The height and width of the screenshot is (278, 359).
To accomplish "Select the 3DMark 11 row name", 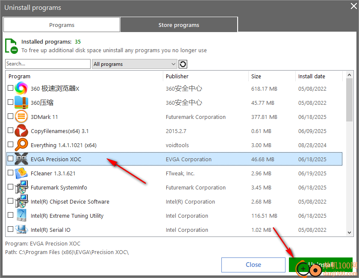I will tap(44, 117).
